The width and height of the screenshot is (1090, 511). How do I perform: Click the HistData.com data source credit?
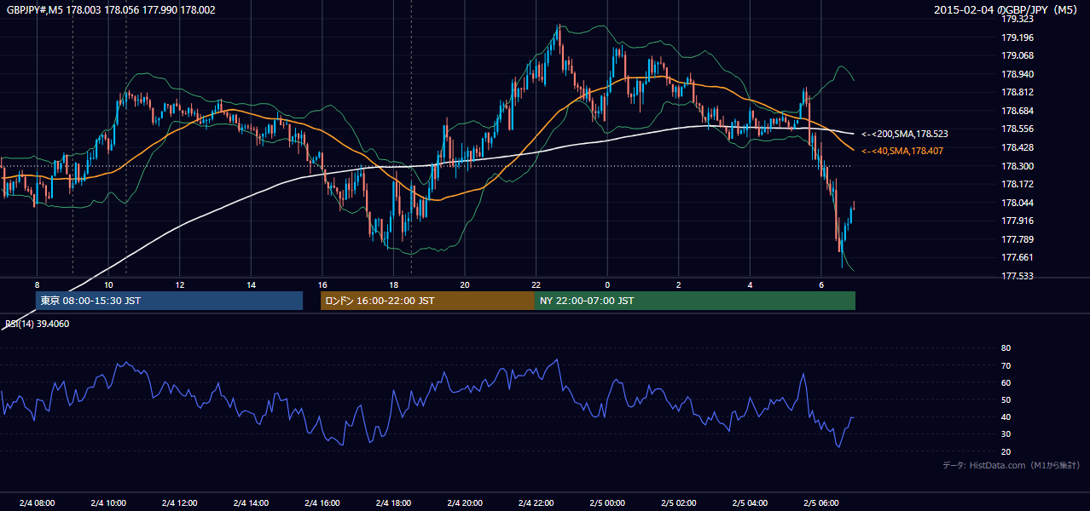pos(1012,465)
